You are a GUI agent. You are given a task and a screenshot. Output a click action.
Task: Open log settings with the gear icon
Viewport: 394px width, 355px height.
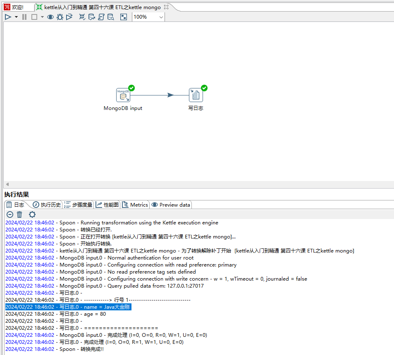pos(32,214)
